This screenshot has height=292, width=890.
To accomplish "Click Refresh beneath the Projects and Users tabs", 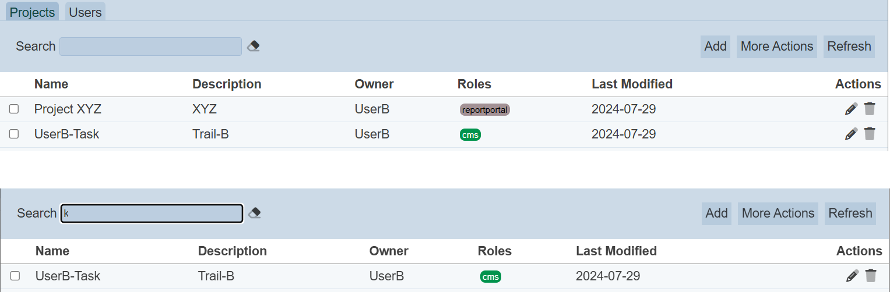I will coord(849,47).
